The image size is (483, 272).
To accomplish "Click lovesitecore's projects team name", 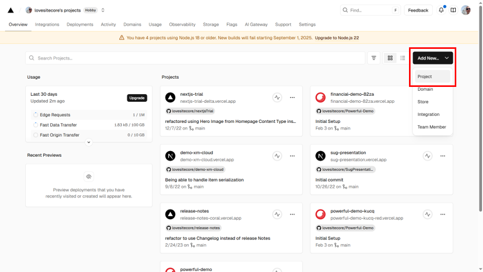I will coord(58,10).
